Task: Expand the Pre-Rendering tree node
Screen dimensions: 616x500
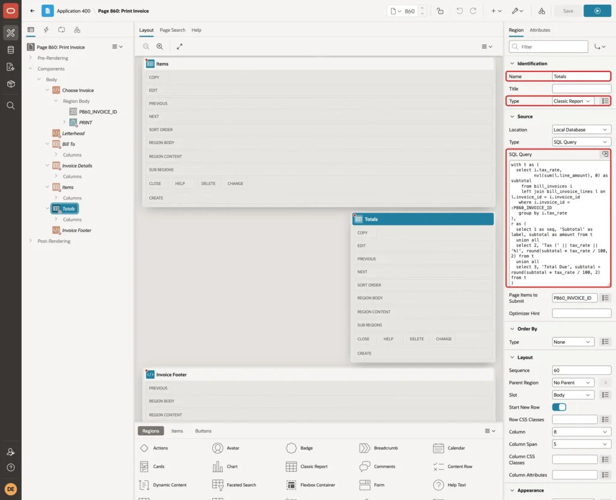Action: (x=31, y=58)
